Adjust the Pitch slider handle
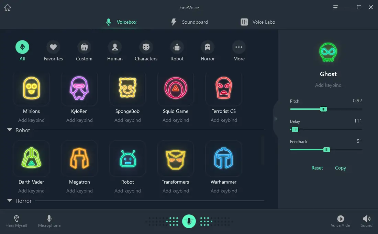 click(323, 109)
